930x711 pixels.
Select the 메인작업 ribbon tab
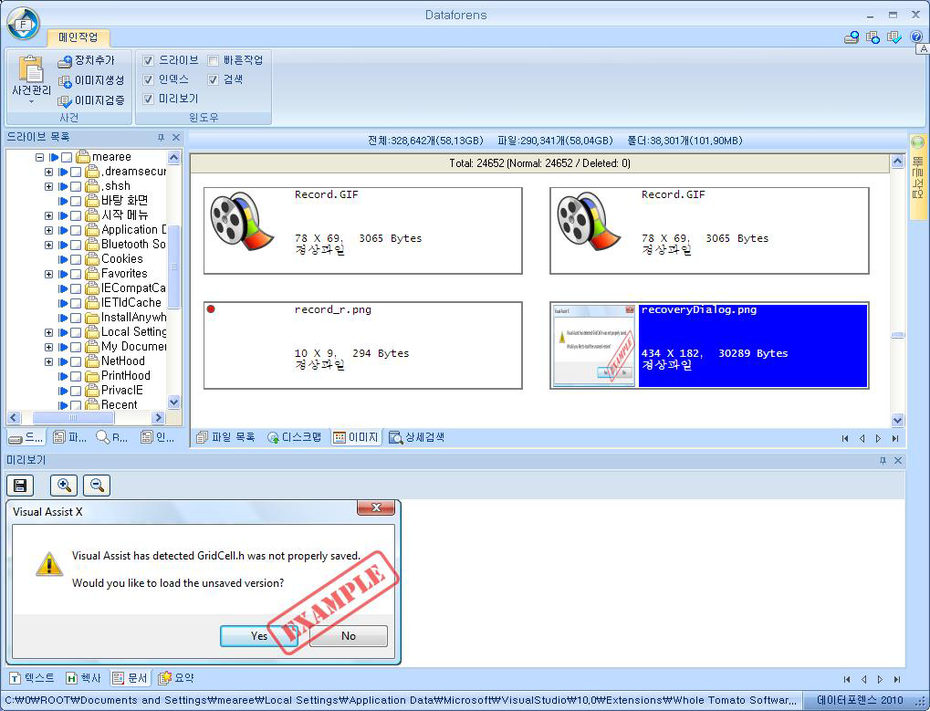pyautogui.click(x=78, y=37)
